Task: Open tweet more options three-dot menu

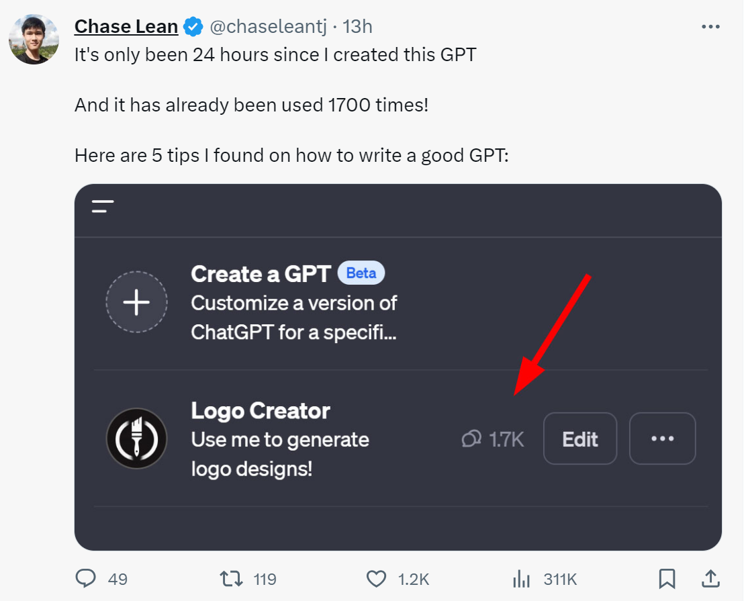Action: [x=710, y=27]
